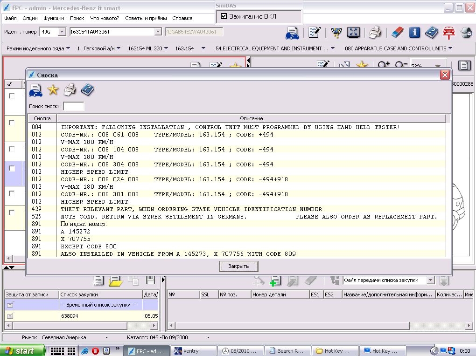The height and width of the screenshot is (356, 476).
Task: Open the 4JG ident prefix dropdown
Action: [x=62, y=32]
